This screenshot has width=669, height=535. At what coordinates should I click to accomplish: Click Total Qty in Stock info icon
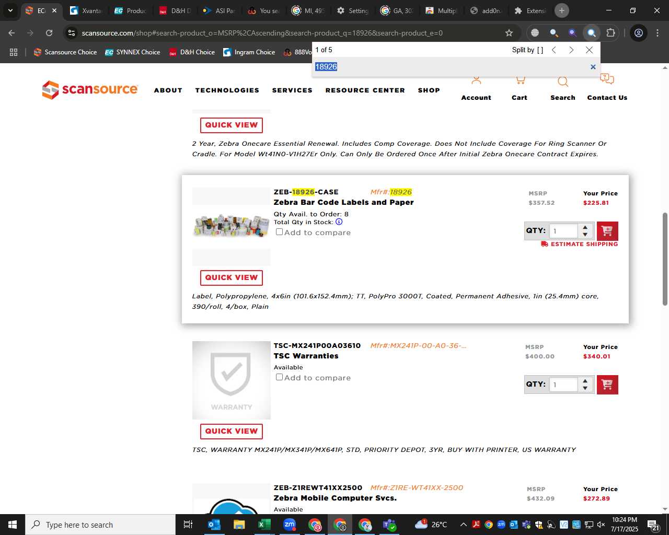tap(339, 222)
